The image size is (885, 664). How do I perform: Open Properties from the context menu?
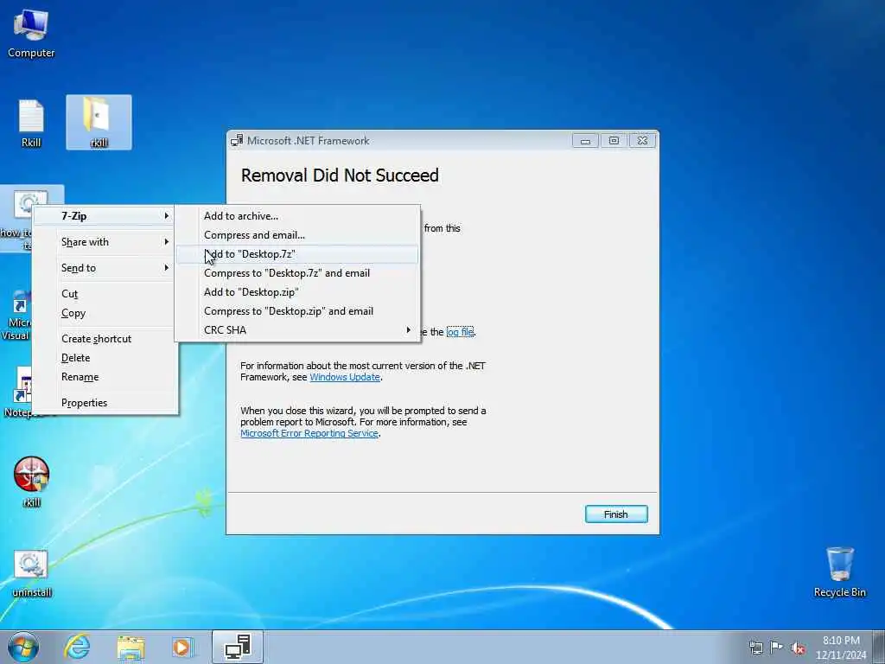105,403
